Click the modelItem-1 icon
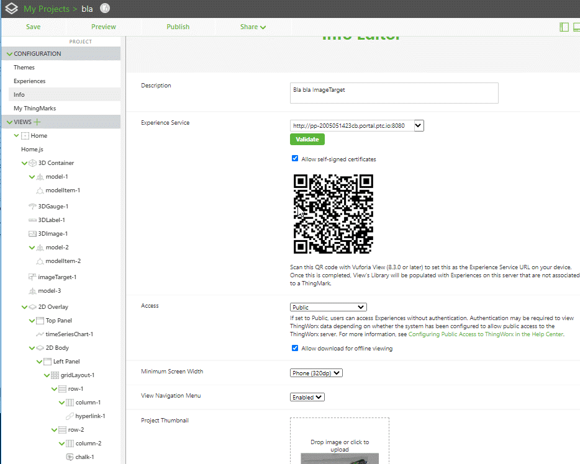This screenshot has width=580, height=464. [x=40, y=190]
